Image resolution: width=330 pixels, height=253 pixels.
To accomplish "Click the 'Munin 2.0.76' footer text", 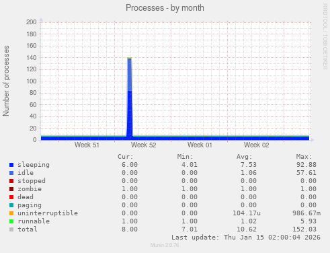I will 165,245.
